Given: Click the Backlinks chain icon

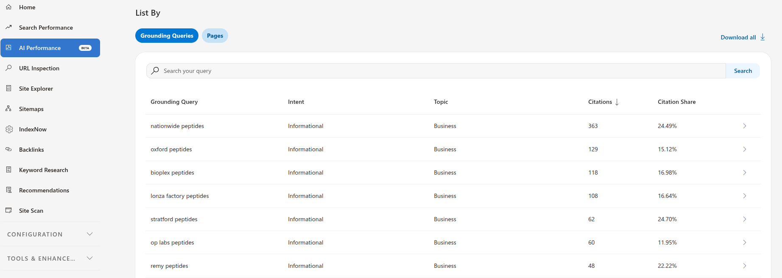Looking at the screenshot, I should click(8, 150).
